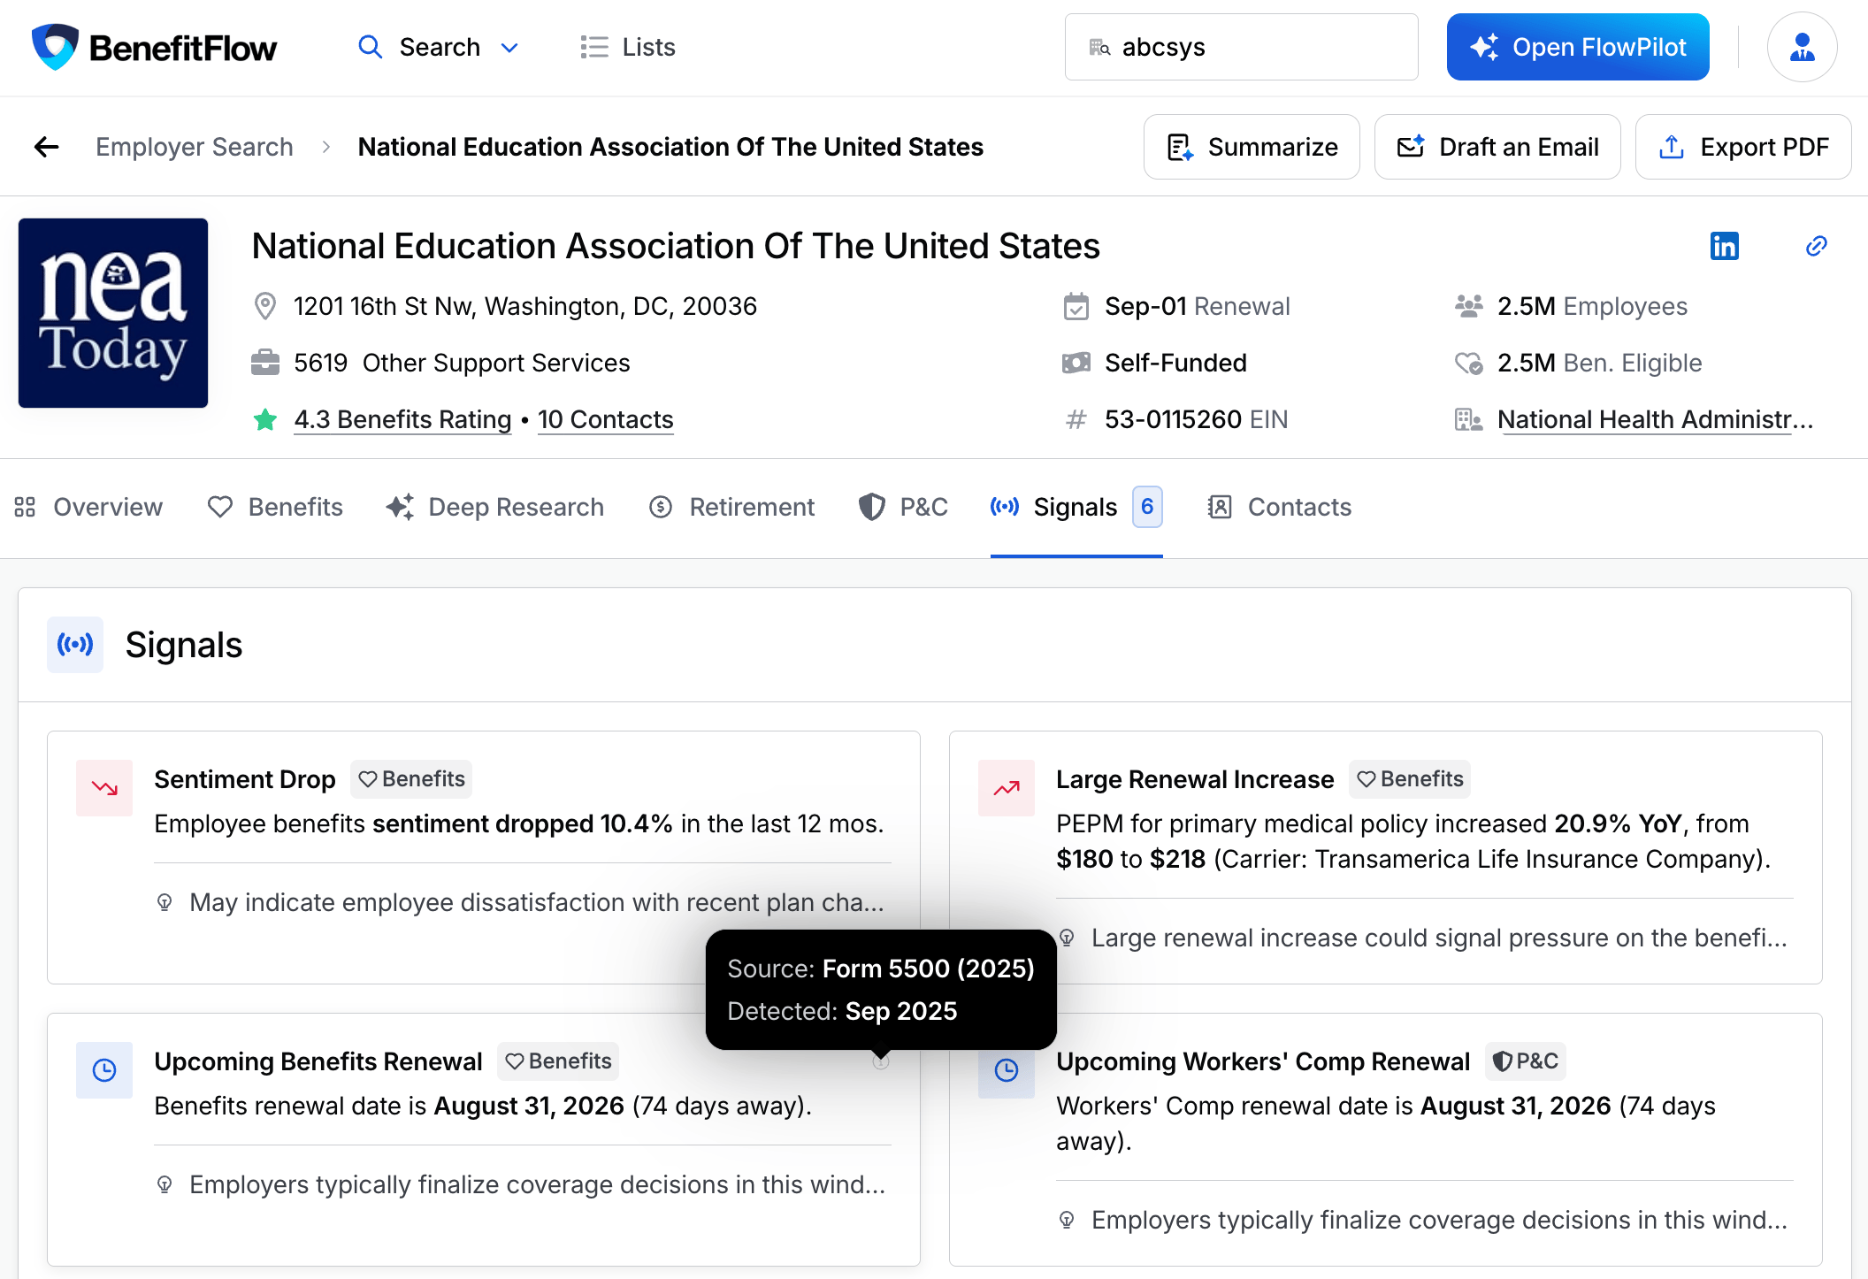This screenshot has width=1868, height=1279.
Task: Switch to the P&C tab
Action: coord(903,507)
